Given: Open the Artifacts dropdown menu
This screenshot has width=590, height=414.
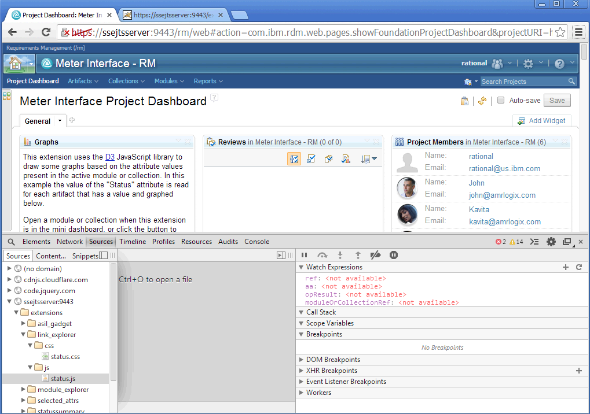Looking at the screenshot, I should pyautogui.click(x=83, y=81).
